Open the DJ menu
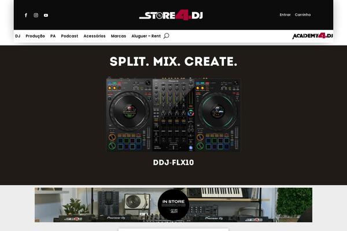Screen dimensions: 347x231 (18, 36)
